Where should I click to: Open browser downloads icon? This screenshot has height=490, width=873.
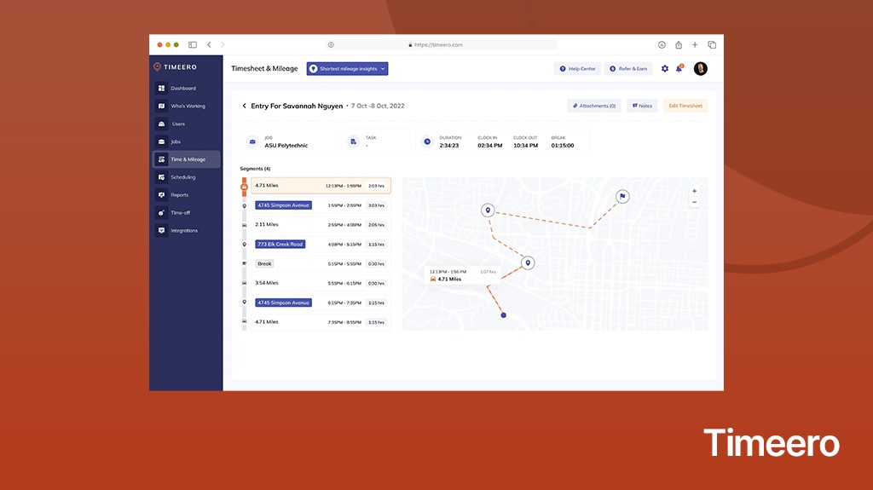pyautogui.click(x=662, y=44)
